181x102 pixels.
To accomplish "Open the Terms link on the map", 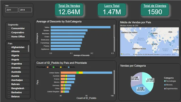I will pyautogui.click(x=173, y=54).
